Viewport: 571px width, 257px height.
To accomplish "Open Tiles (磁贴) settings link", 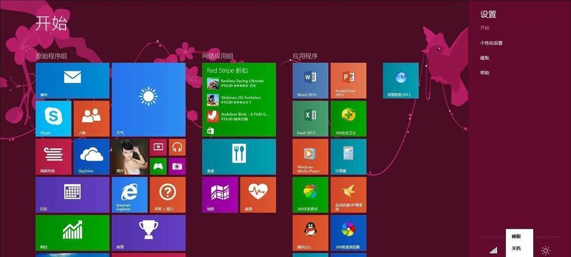I will (x=485, y=58).
